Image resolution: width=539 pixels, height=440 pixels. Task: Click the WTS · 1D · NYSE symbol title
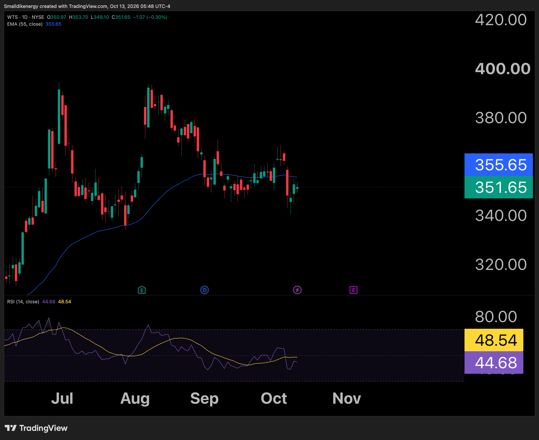26,17
